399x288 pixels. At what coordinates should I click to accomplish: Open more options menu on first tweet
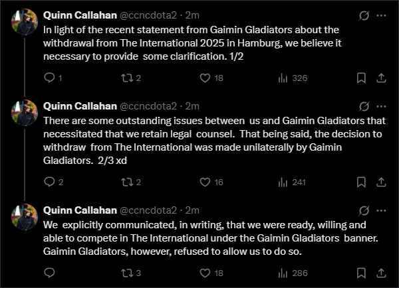[381, 15]
